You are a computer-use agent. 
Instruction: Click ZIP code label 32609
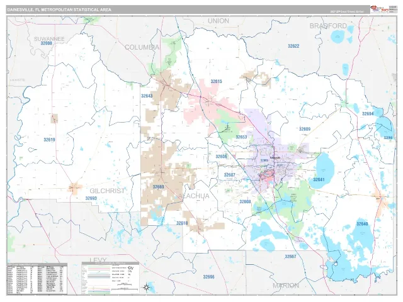pyautogui.click(x=305, y=129)
